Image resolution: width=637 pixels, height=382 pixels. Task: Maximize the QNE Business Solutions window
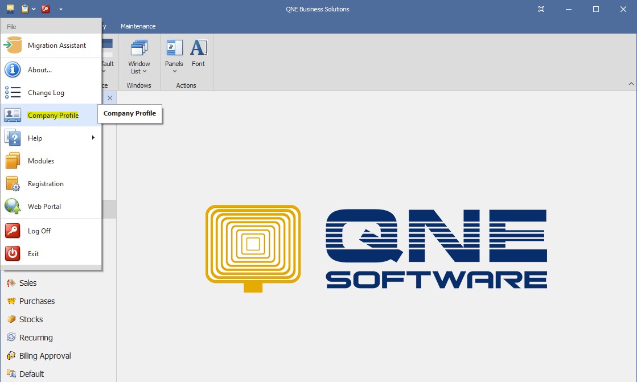(595, 9)
